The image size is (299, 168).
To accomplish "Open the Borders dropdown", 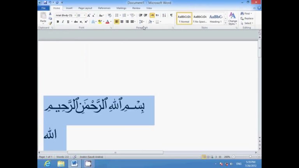I will [160, 22].
